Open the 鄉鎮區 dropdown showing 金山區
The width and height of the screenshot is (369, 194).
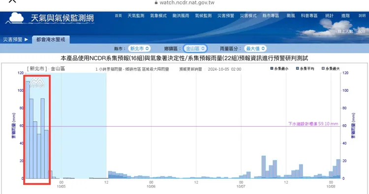195,49
